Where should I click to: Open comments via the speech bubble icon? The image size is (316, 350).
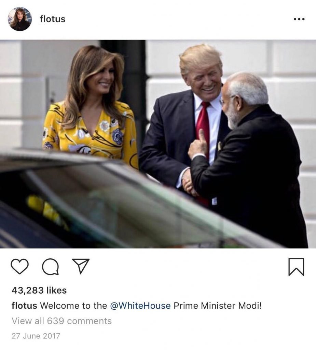coord(51,267)
